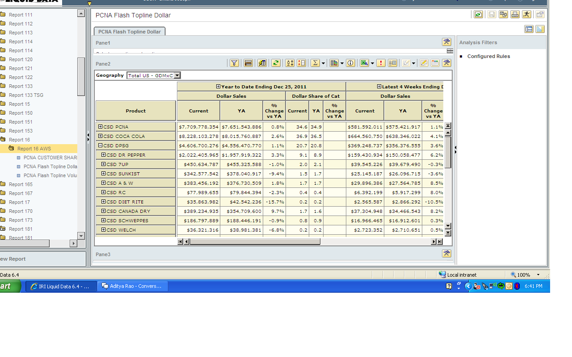Click horizontal scrollbar thumb under data table
Image resolution: width=572 pixels, height=357 pixels.
(x=255, y=242)
